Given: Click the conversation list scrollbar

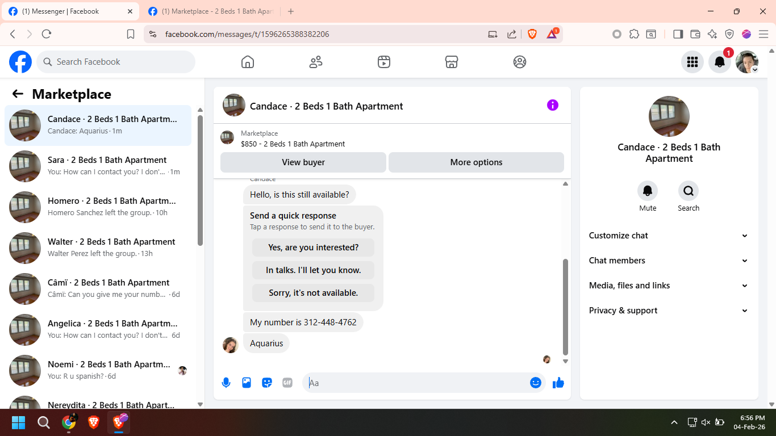Looking at the screenshot, I should (200, 181).
